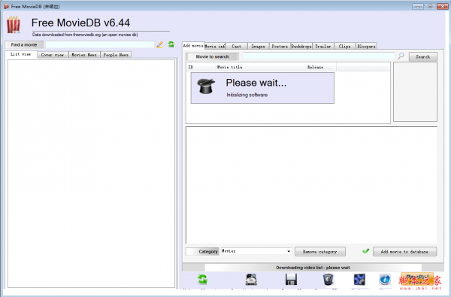
Task: Open the Bloopers tab
Action: 366,46
